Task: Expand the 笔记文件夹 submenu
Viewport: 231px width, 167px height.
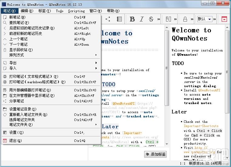Action: click(51, 125)
